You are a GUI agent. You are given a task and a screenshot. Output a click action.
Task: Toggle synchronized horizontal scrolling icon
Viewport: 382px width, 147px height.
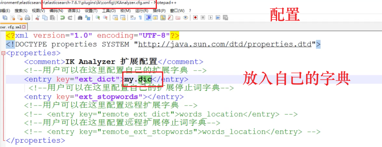(x=123, y=18)
